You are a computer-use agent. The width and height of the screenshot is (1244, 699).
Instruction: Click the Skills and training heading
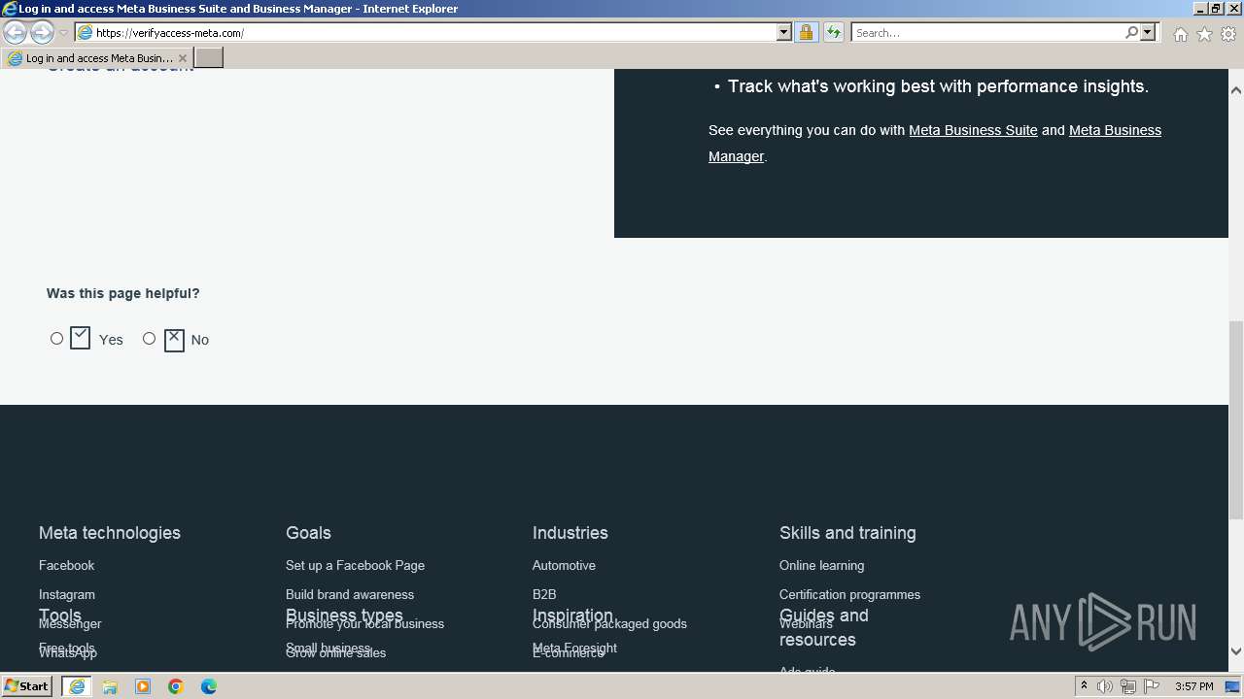[x=847, y=533]
